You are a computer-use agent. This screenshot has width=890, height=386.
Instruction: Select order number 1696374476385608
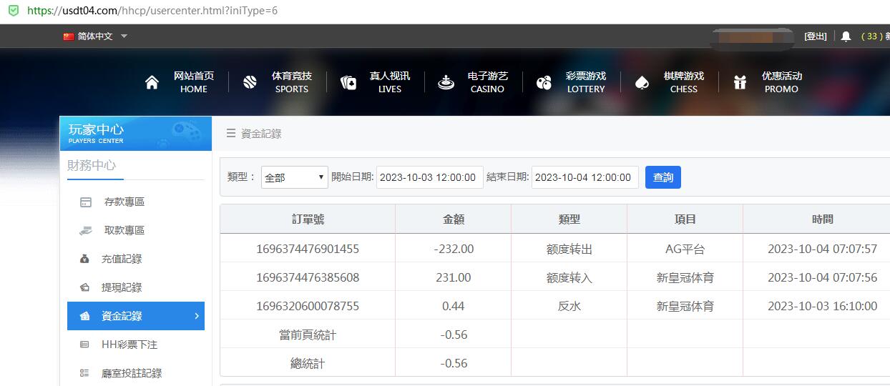click(x=308, y=278)
